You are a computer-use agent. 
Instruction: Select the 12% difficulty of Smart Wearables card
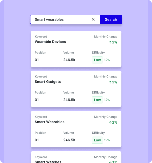[x=107, y=140]
